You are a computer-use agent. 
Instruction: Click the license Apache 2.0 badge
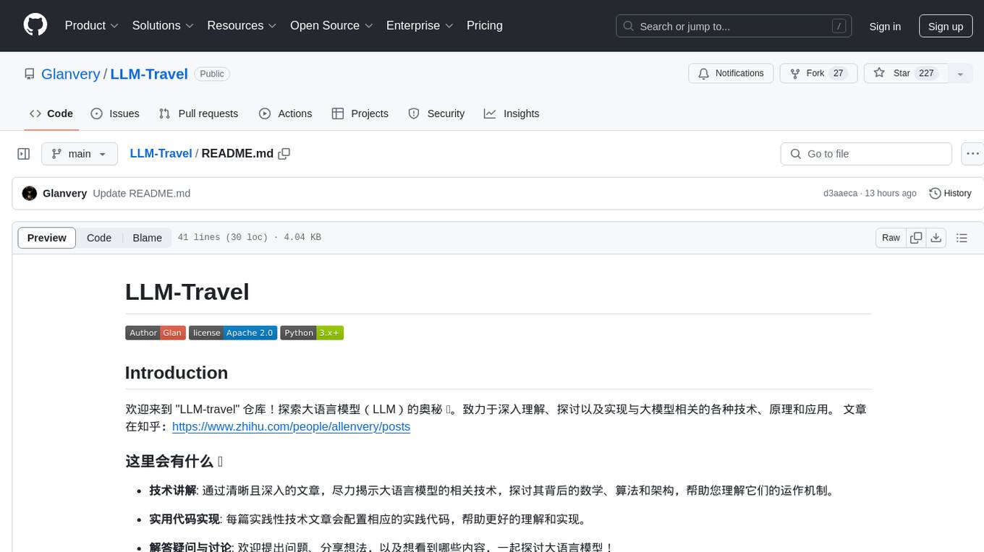point(233,333)
